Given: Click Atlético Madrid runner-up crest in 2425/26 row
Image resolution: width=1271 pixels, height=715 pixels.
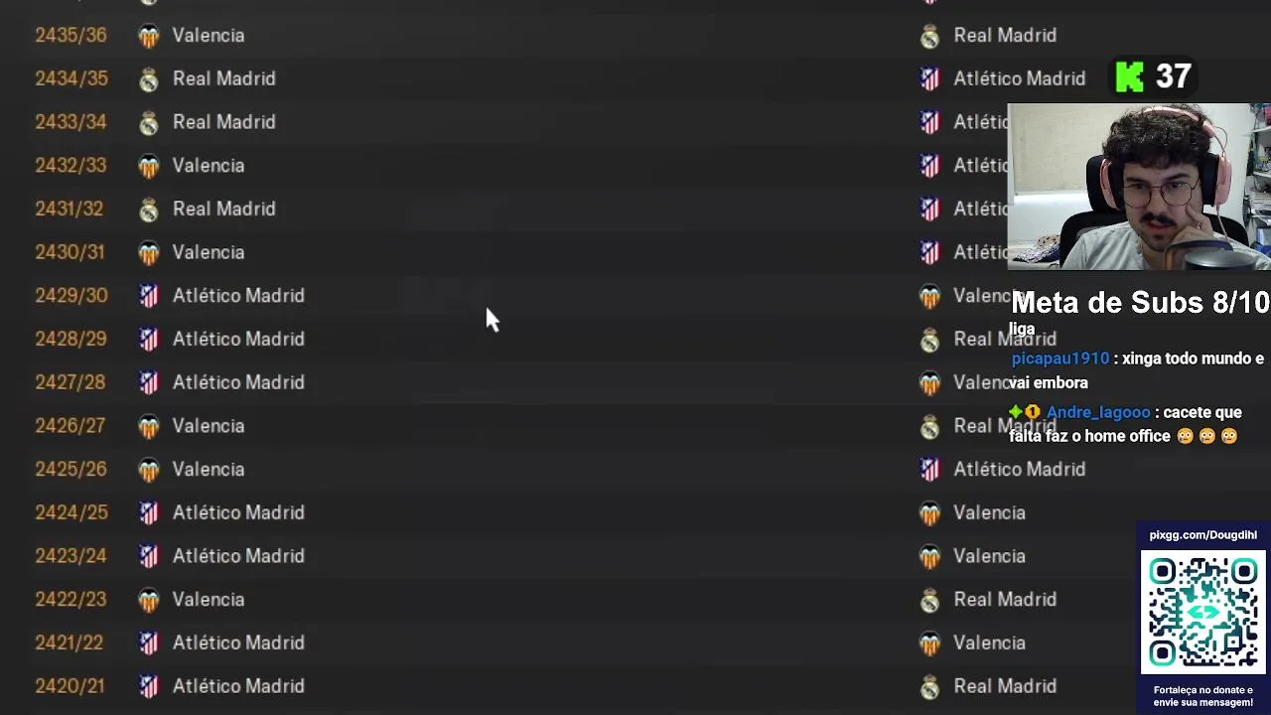Looking at the screenshot, I should click(x=929, y=470).
